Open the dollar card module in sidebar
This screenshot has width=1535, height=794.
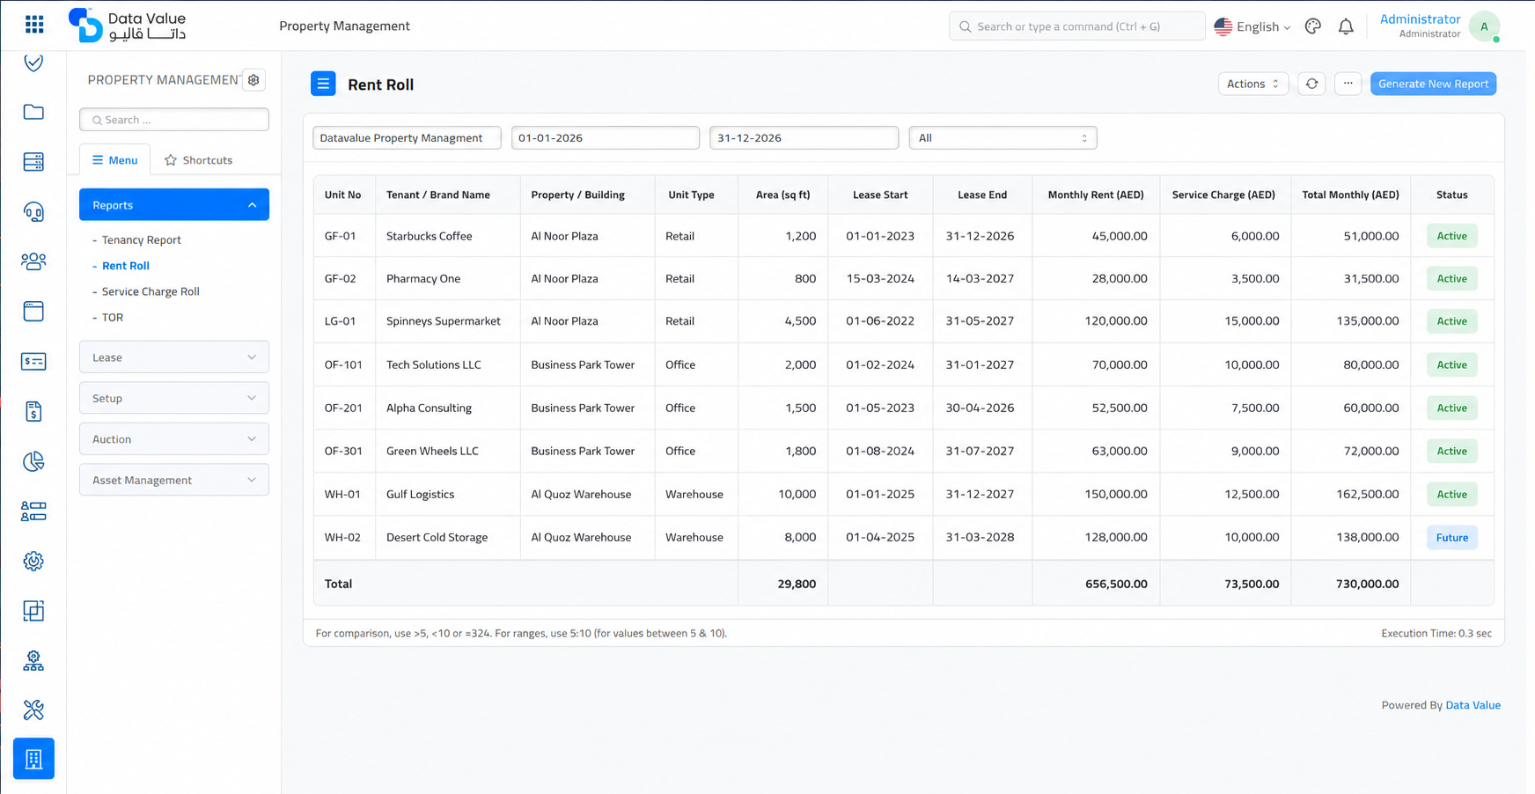coord(33,361)
